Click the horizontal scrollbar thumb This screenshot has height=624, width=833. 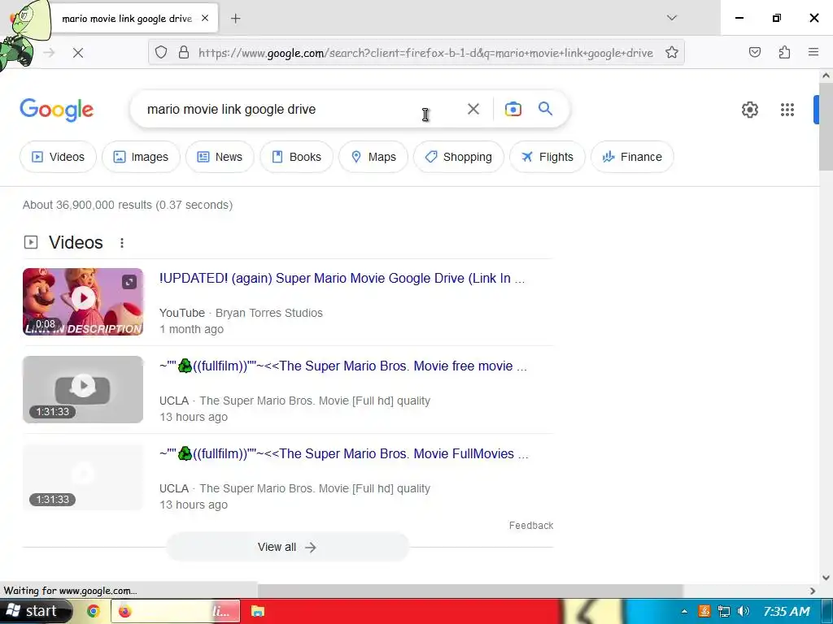pos(469,591)
